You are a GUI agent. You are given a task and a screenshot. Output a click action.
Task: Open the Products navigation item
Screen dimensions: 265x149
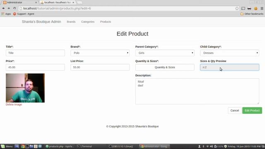click(x=106, y=22)
